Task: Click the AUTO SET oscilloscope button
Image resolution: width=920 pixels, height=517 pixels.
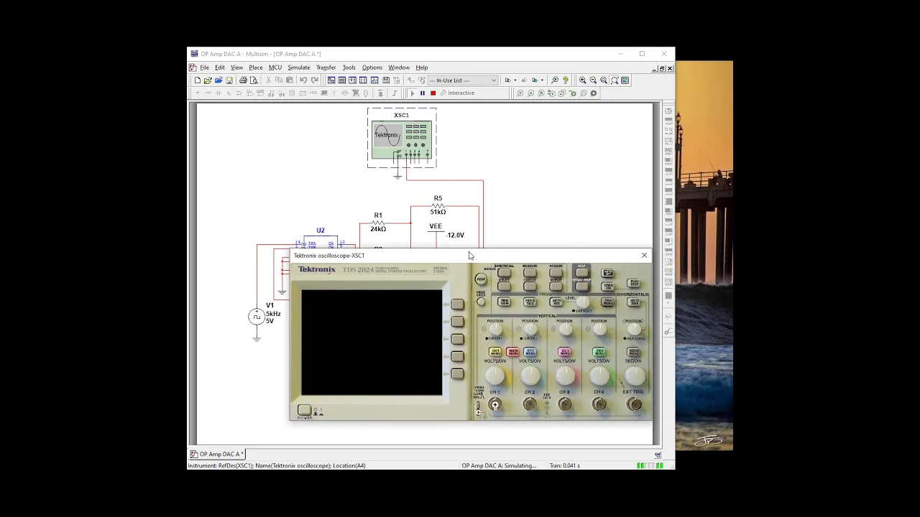Action: point(607,273)
